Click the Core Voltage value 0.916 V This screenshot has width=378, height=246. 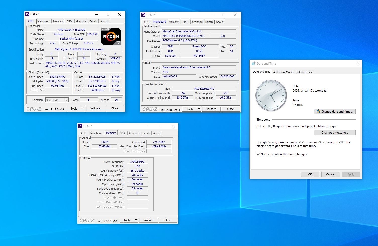[89, 43]
